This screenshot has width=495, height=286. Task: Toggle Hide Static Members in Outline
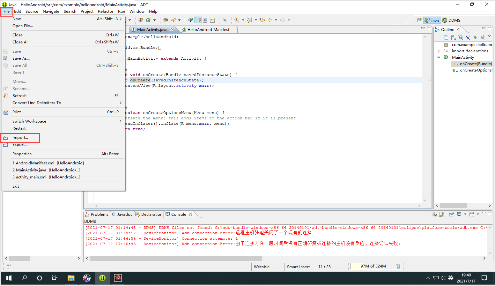pyautogui.click(x=468, y=37)
